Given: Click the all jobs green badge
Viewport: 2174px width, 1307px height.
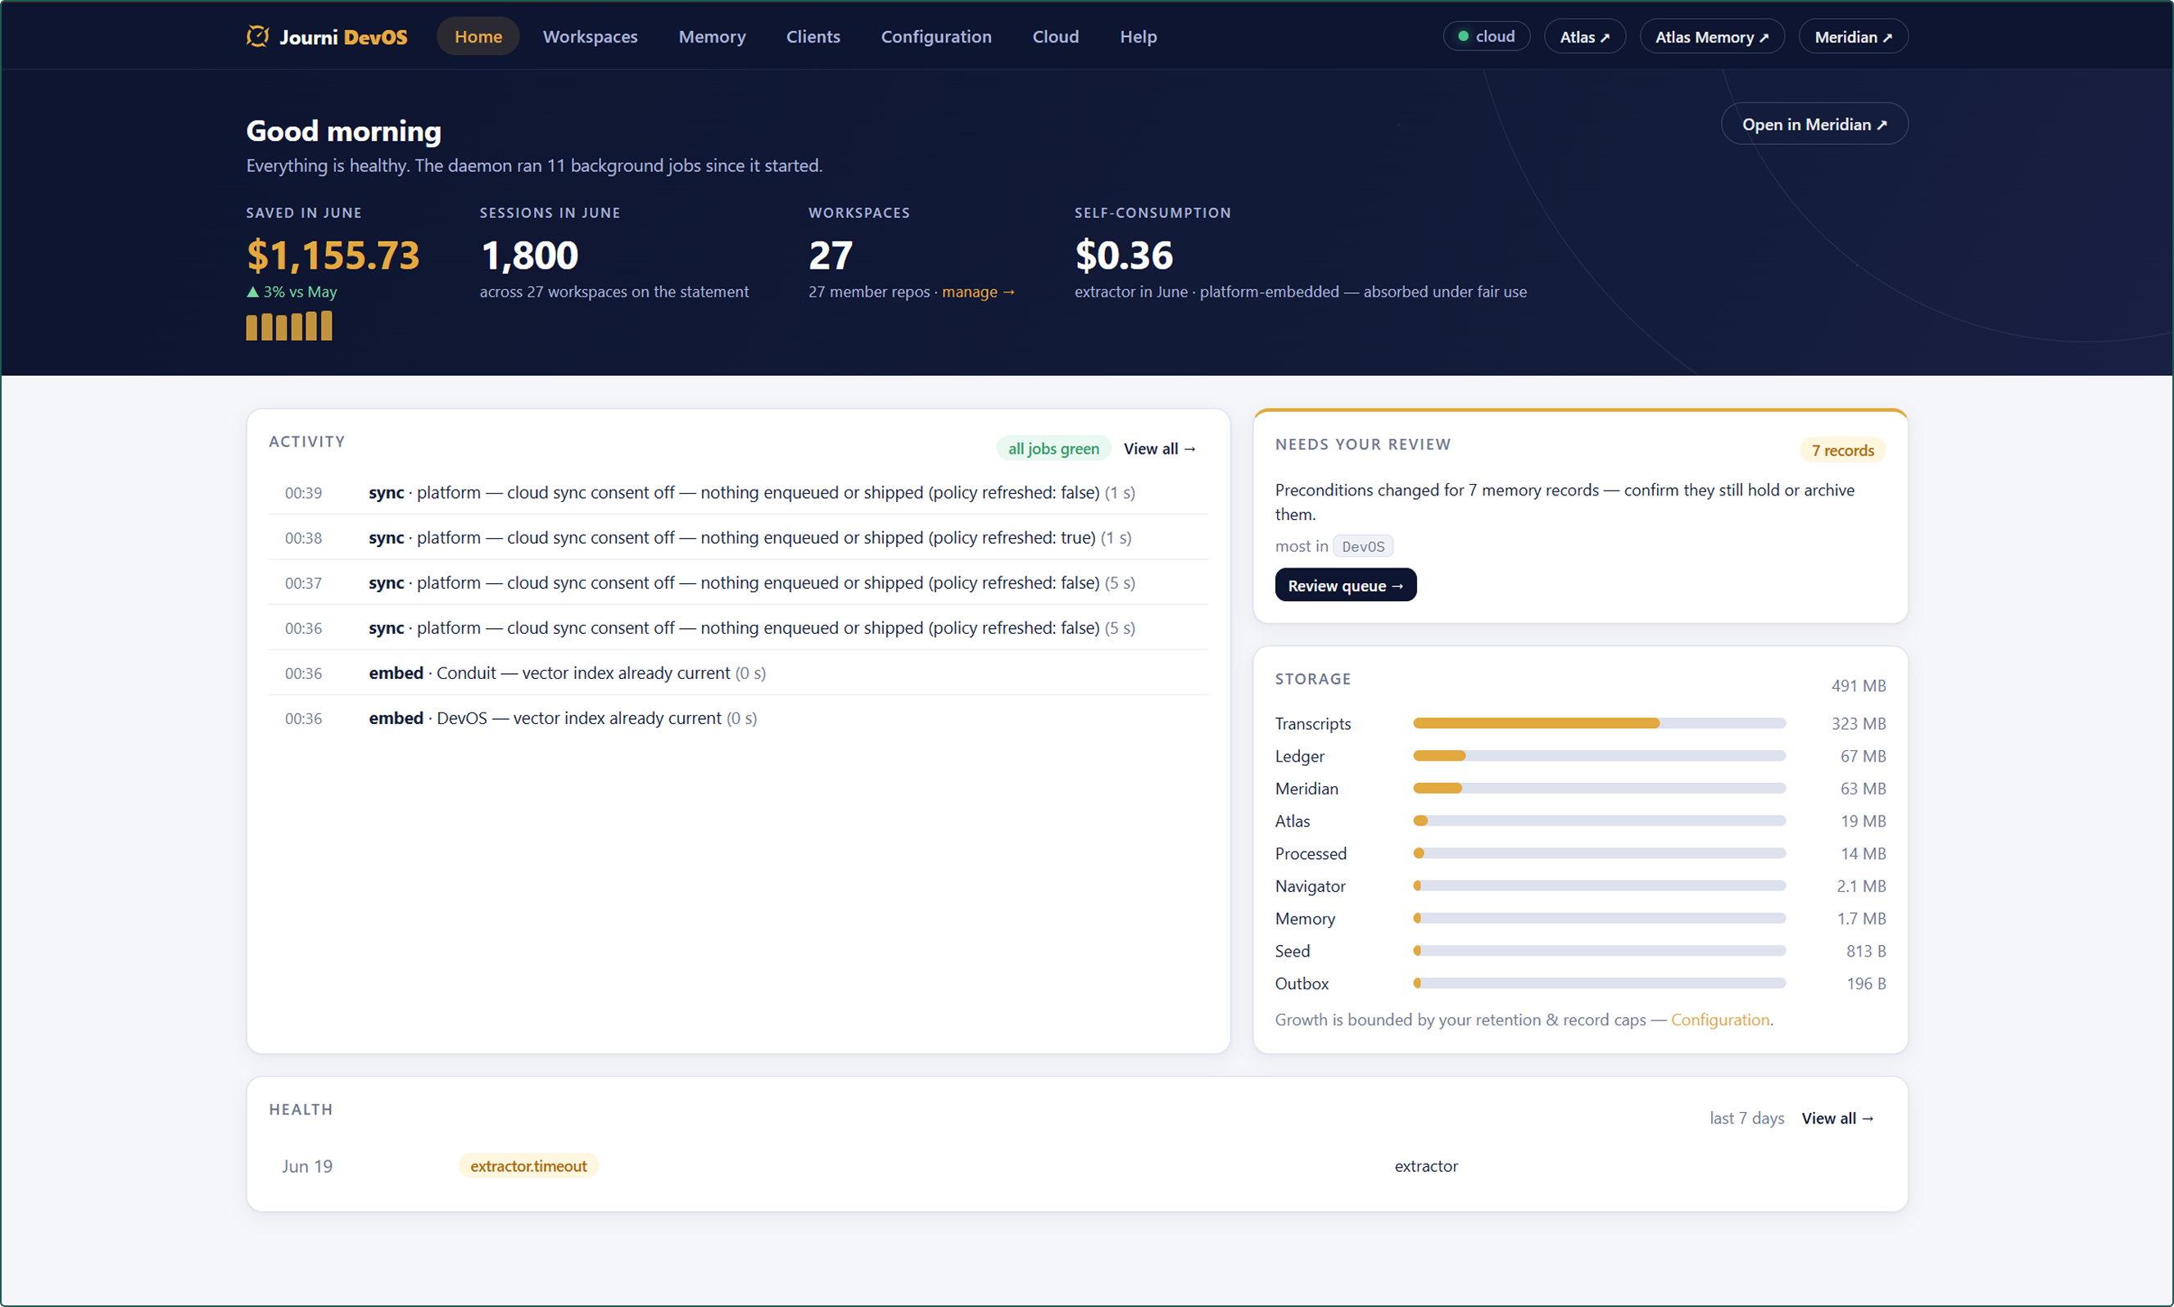Looking at the screenshot, I should (1053, 448).
